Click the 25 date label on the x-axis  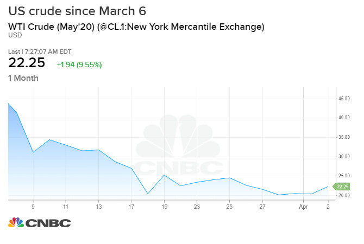(x=230, y=207)
